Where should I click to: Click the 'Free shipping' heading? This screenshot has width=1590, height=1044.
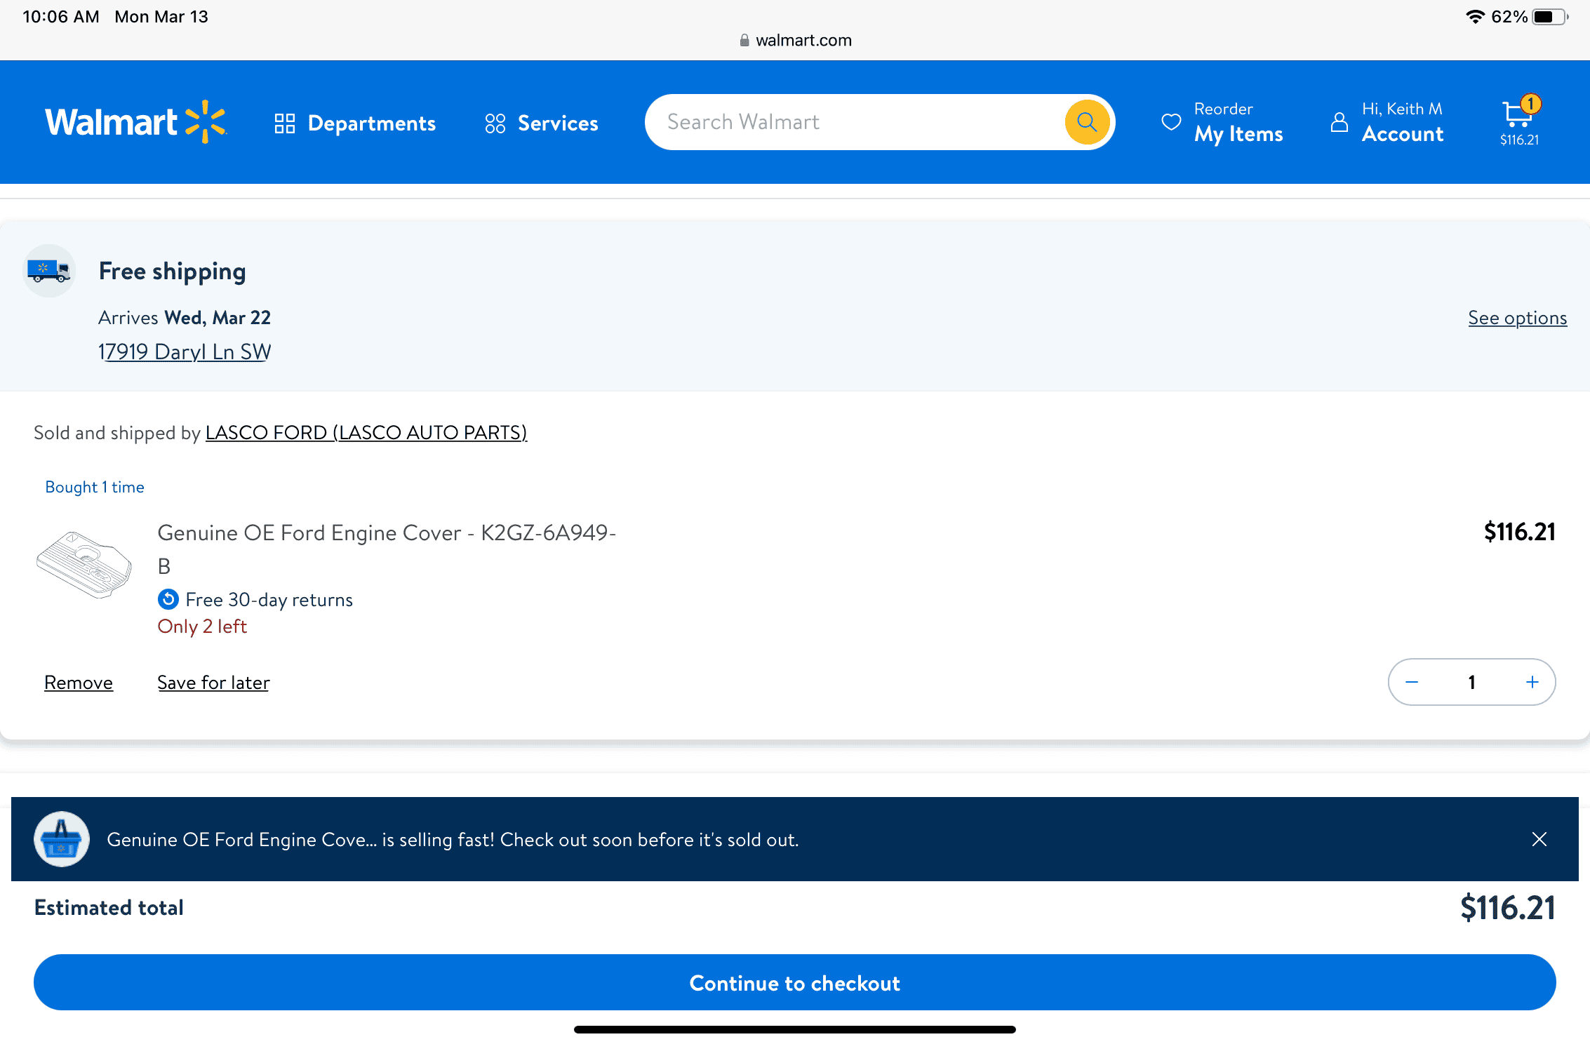point(173,272)
